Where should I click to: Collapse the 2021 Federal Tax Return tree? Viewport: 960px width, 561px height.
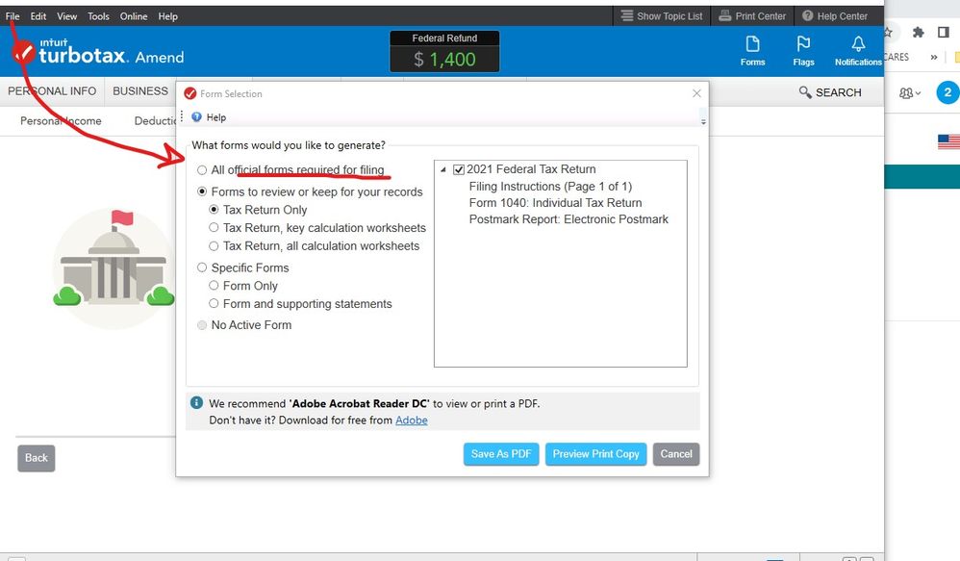pyautogui.click(x=443, y=169)
